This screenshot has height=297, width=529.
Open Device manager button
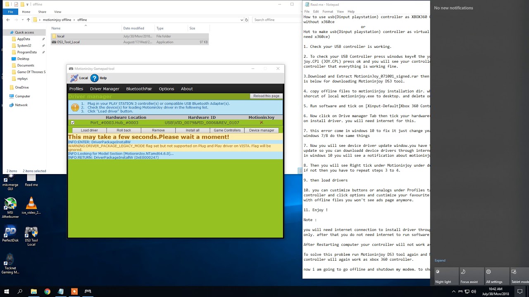(x=262, y=130)
